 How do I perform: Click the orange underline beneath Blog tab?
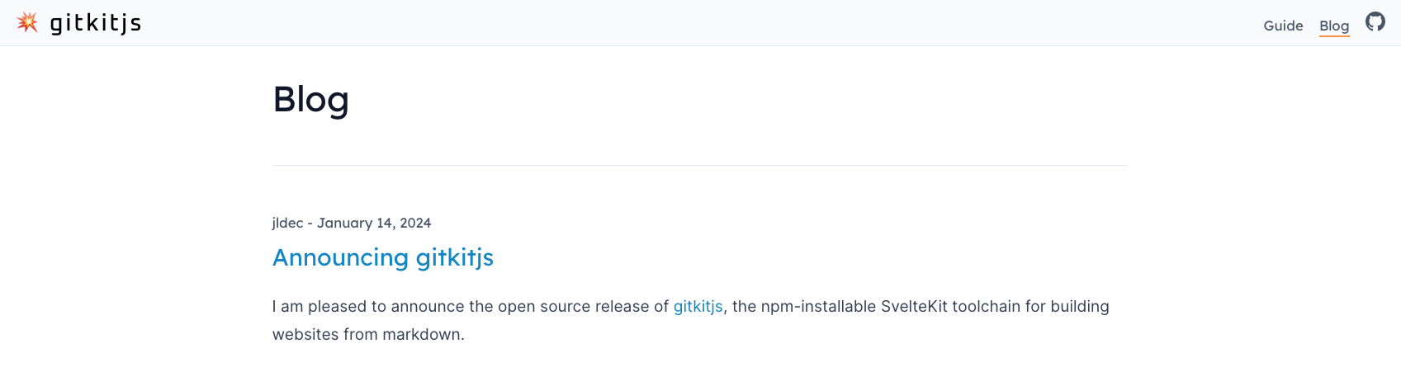[x=1334, y=35]
